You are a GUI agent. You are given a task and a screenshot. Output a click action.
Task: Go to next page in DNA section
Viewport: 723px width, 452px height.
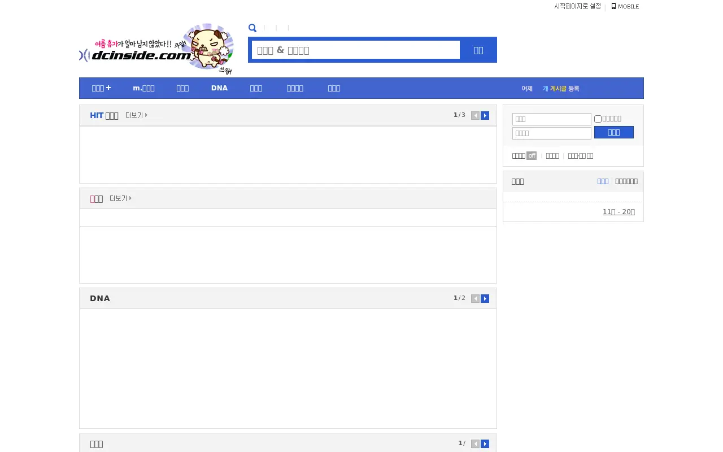coord(485,298)
